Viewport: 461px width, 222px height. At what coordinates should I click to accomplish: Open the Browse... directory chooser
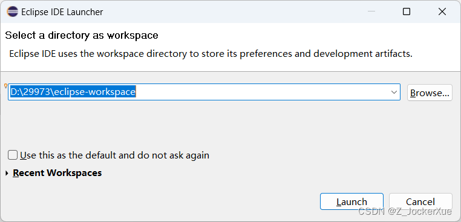click(x=430, y=93)
